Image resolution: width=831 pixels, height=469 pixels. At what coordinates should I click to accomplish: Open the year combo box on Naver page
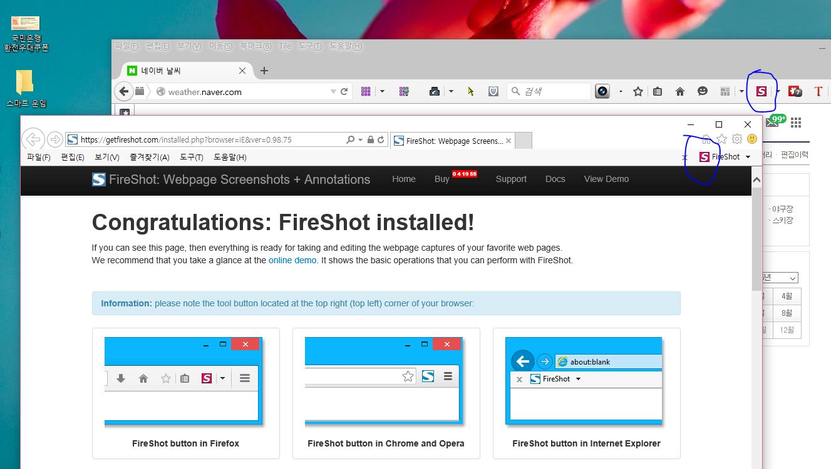(x=780, y=278)
